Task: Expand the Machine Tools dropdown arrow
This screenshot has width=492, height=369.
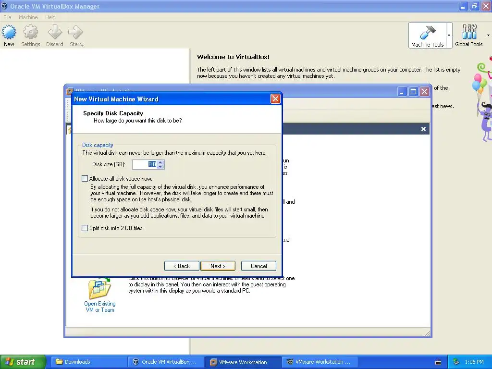Action: coord(449,35)
